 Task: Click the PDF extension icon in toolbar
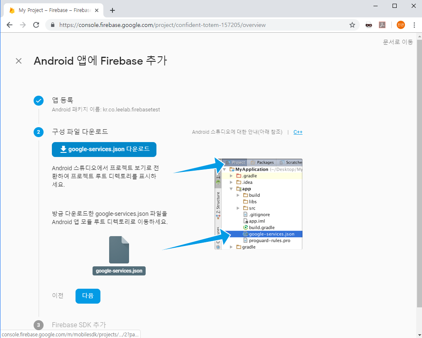pyautogui.click(x=382, y=25)
